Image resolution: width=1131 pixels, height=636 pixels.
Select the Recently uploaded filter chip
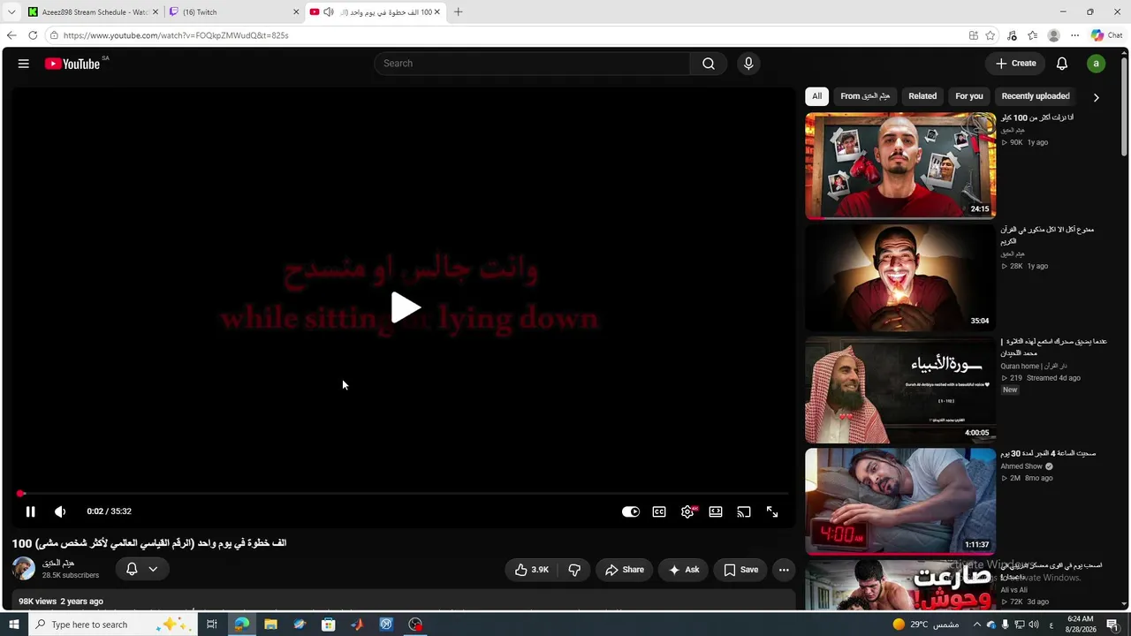coord(1036,96)
